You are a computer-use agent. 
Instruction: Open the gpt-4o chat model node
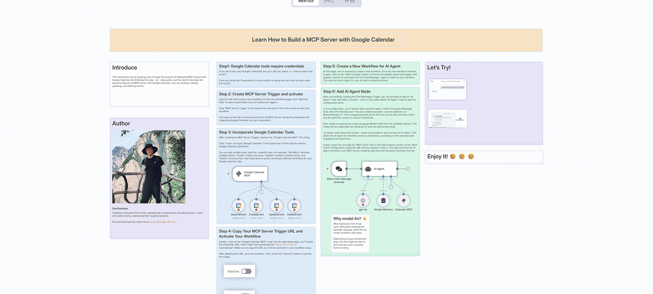pyautogui.click(x=363, y=201)
